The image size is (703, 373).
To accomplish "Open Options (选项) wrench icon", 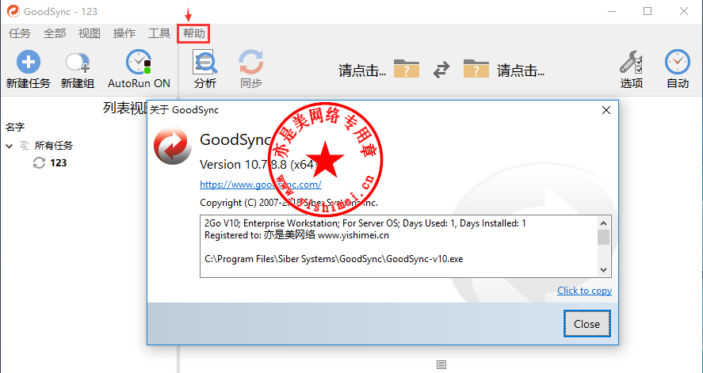I will pyautogui.click(x=631, y=63).
